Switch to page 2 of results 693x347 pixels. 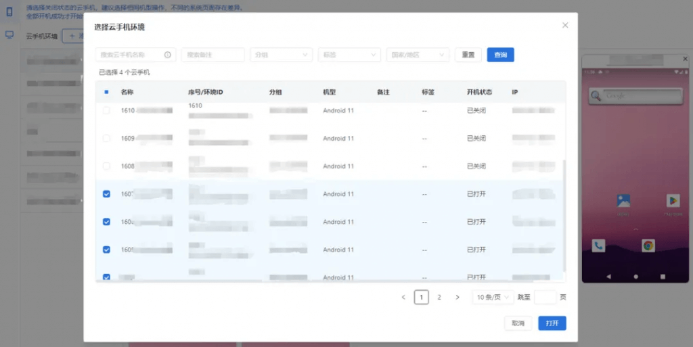439,297
